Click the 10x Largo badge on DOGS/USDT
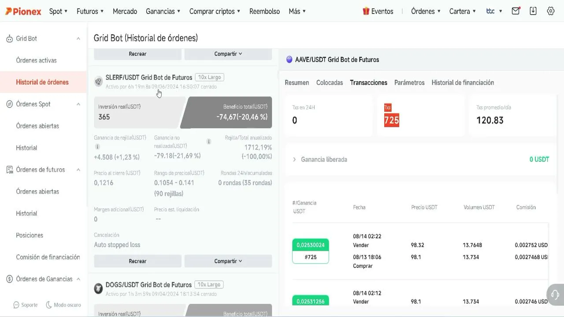564x317 pixels. (209, 285)
